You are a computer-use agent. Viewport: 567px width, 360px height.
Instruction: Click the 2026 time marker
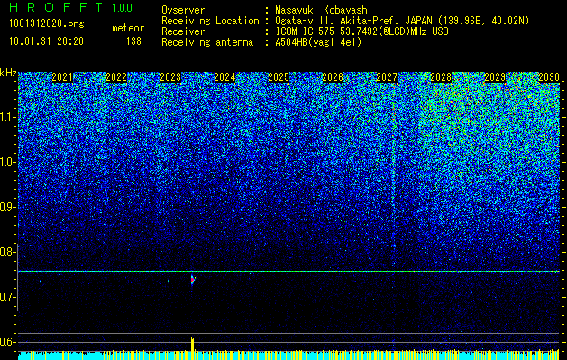coord(333,77)
